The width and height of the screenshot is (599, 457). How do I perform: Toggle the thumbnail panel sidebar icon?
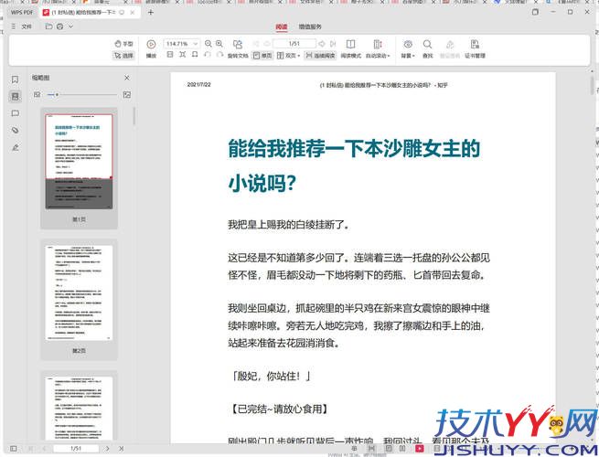coord(15,96)
